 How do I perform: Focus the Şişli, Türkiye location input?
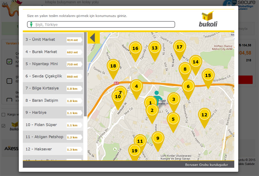click(101, 24)
